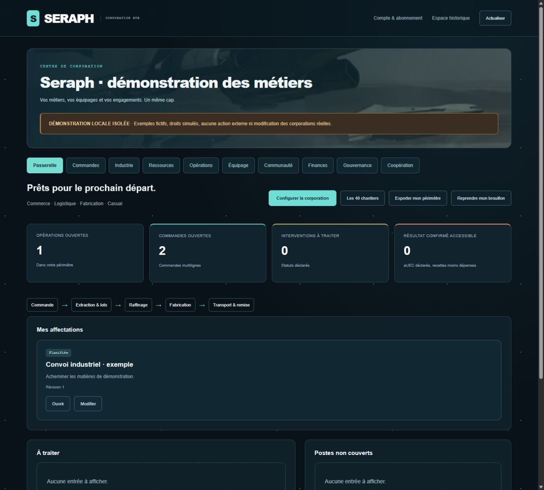Image resolution: width=544 pixels, height=490 pixels.
Task: Select the Interventions à traiter card
Action: coord(330,253)
